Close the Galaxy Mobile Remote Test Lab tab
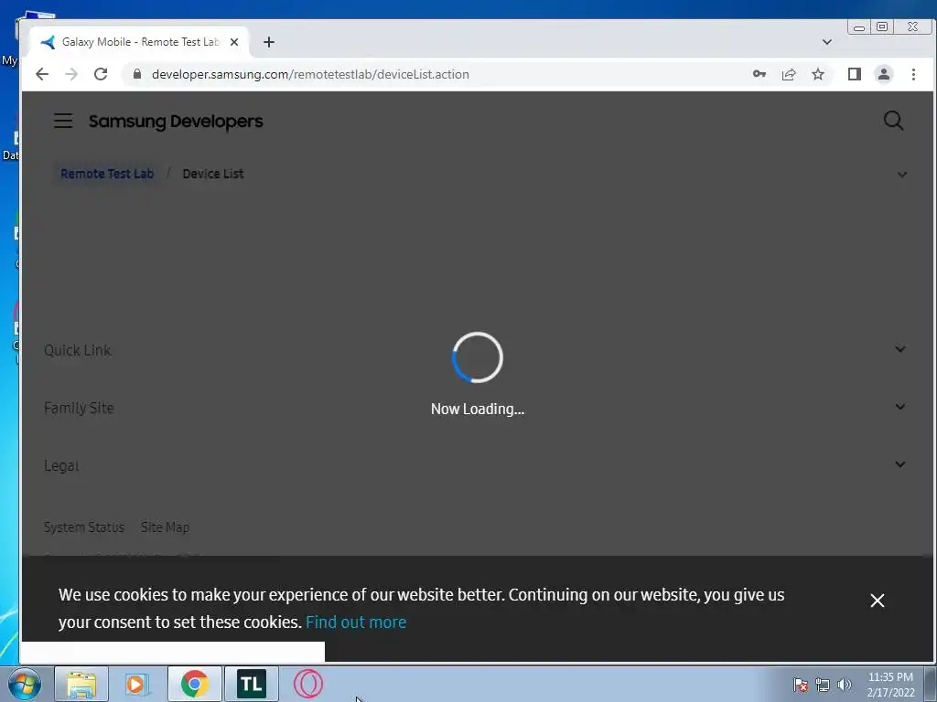This screenshot has width=937, height=702. click(234, 42)
